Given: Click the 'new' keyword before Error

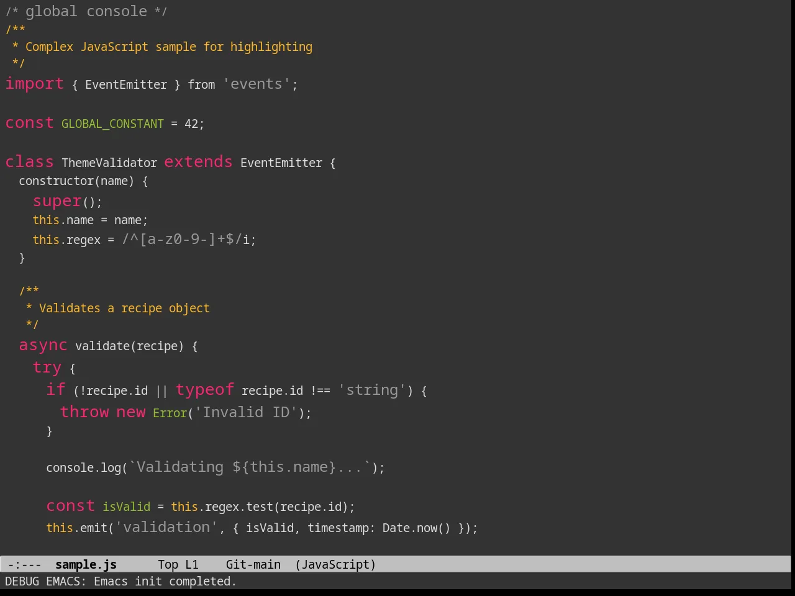Looking at the screenshot, I should point(130,412).
